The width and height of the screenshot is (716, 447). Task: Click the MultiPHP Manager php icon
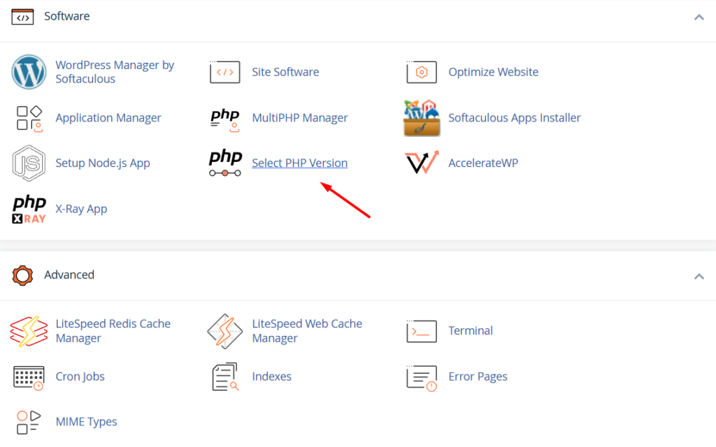coord(225,117)
